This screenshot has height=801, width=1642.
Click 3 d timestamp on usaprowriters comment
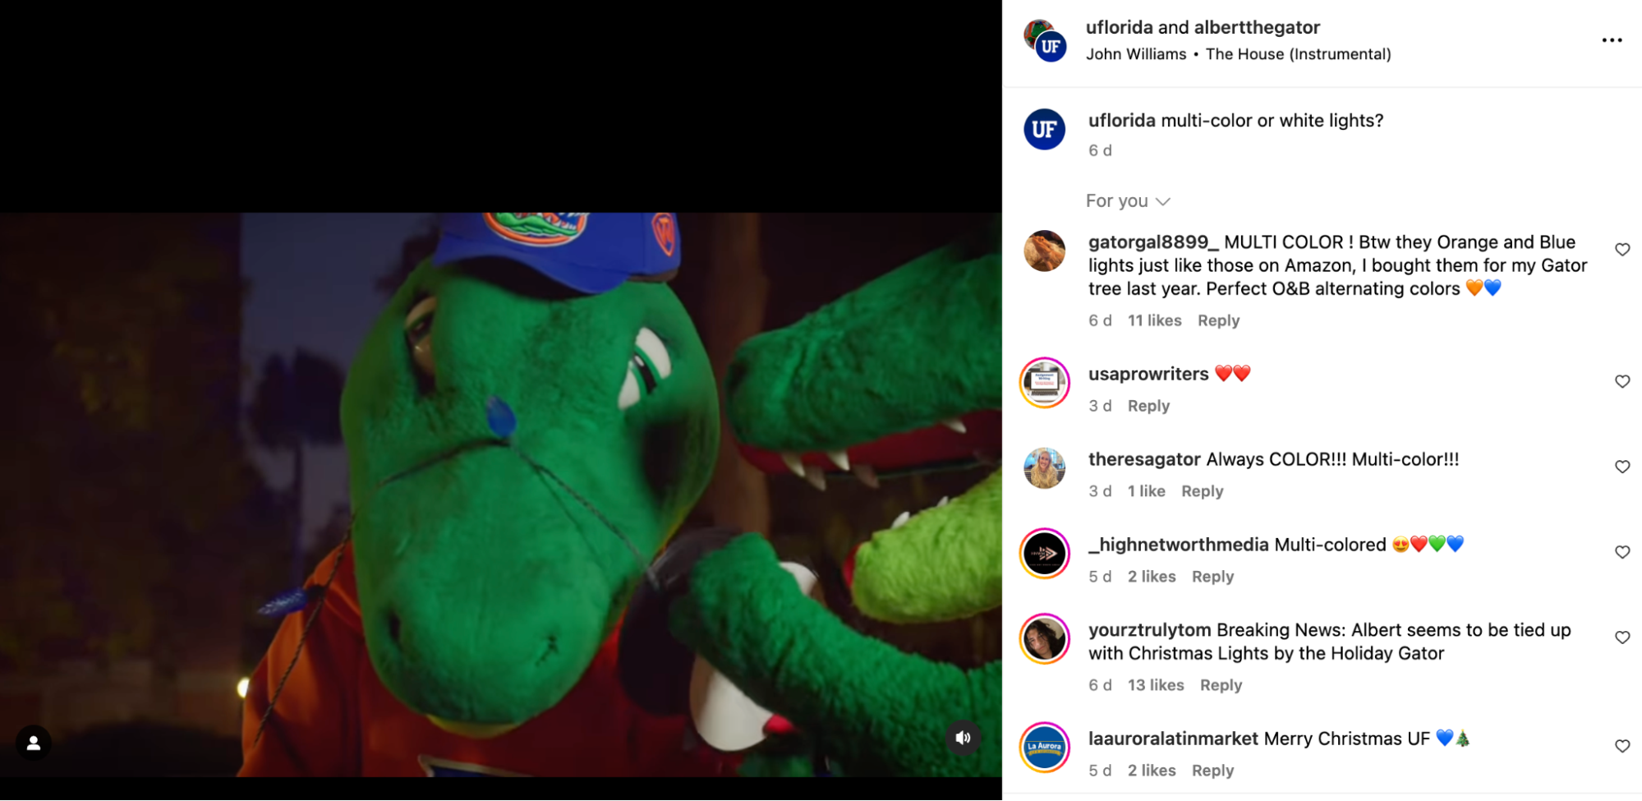1100,406
